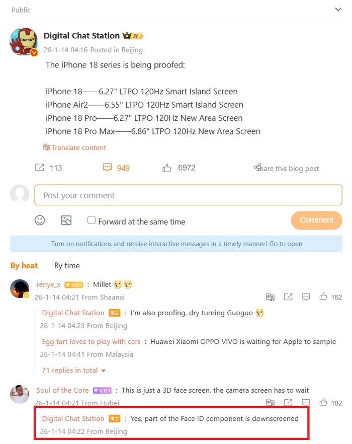Submit with the orange Comment button
The image size is (352, 444).
[x=316, y=220]
